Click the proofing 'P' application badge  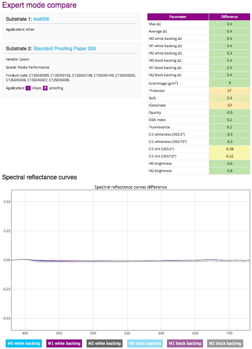(x=45, y=88)
